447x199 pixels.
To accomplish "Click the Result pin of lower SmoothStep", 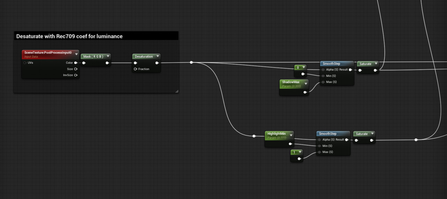I will coord(347,140).
